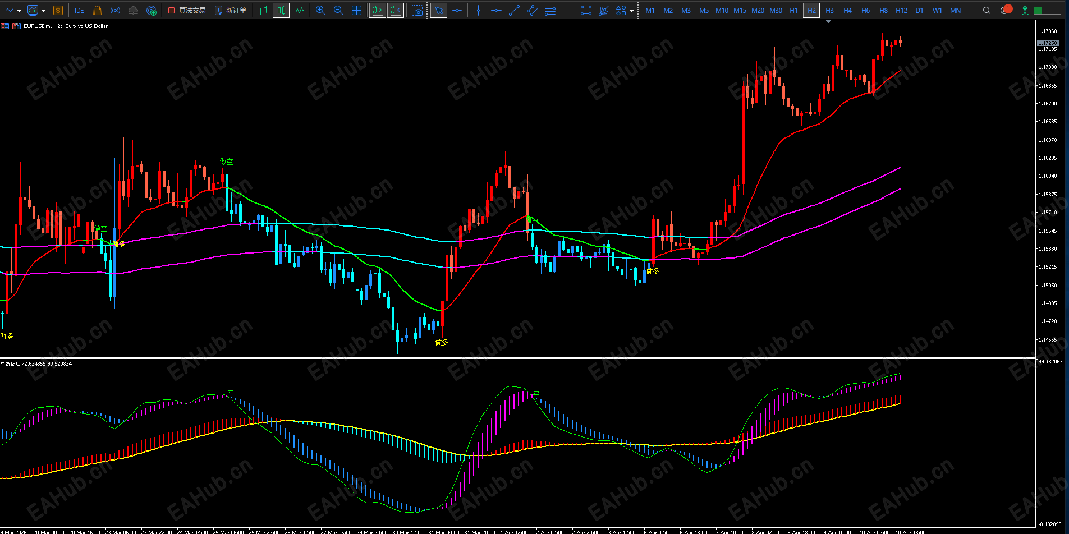Select the cursor arrow tool
Viewport: 1069px width, 534px height.
439,10
